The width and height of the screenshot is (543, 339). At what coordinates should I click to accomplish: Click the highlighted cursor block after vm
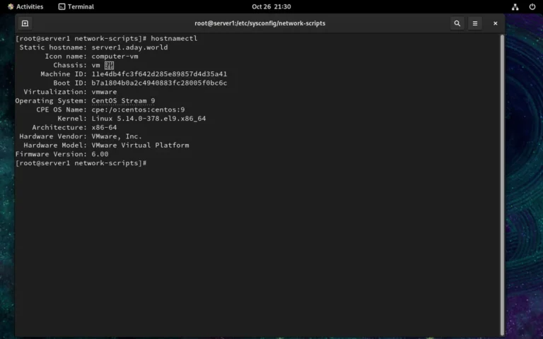coord(109,65)
